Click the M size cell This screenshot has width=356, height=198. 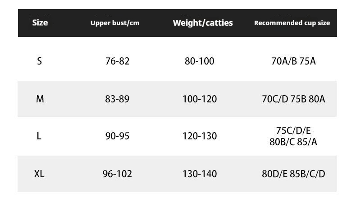40,99
